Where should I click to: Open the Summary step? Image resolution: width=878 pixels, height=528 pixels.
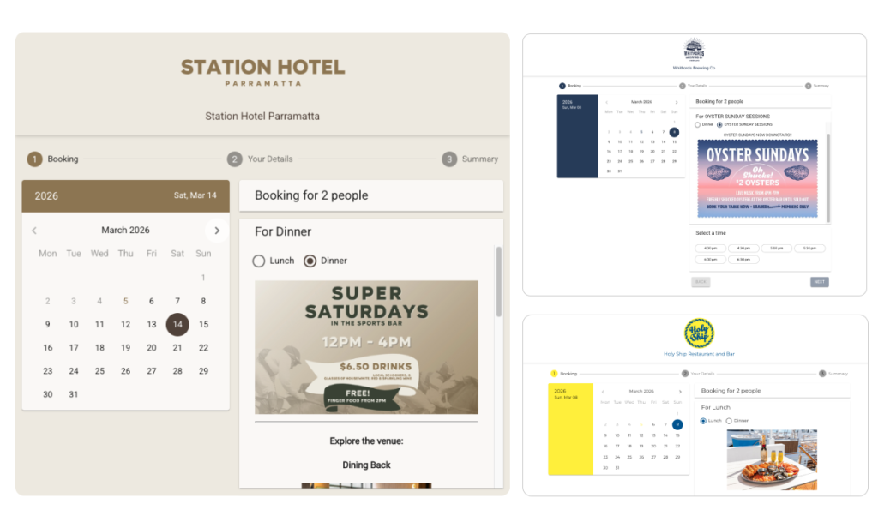808,86
